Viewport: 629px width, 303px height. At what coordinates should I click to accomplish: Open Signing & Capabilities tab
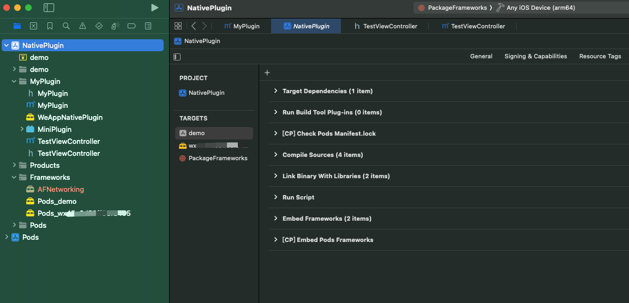pos(536,57)
